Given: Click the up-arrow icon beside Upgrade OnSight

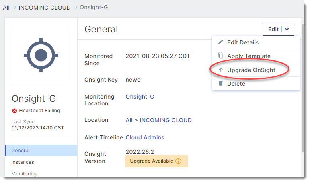Looking at the screenshot, I should point(220,70).
